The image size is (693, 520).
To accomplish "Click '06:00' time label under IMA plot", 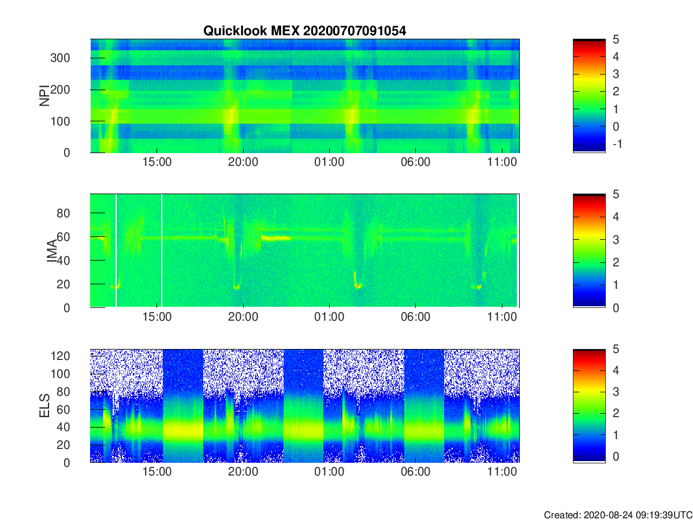I will 416,317.
